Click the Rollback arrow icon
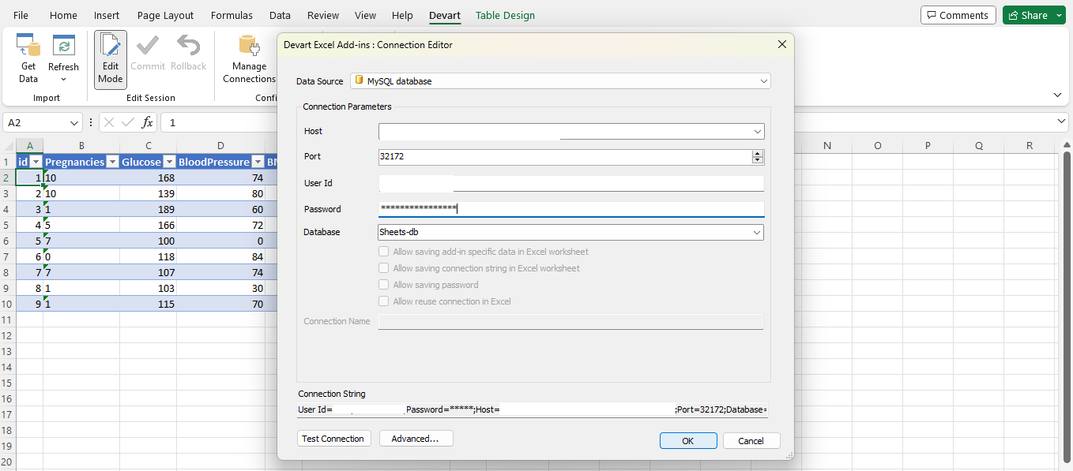 point(188,47)
